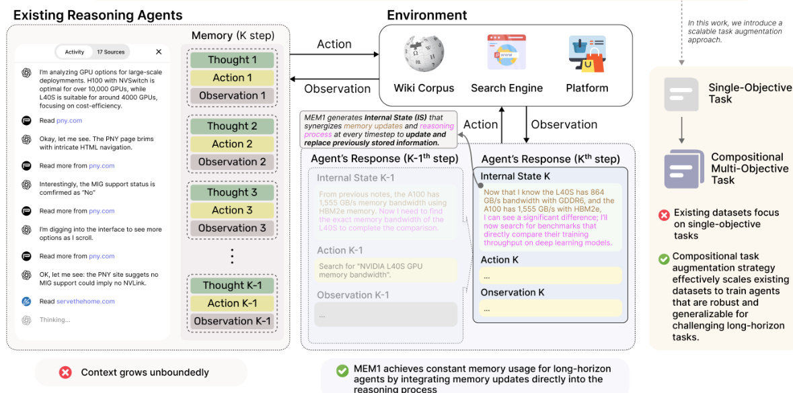Image resolution: width=793 pixels, height=393 pixels.
Task: Click green check icon beside 'MEM1 achieves constant memory'
Action: pyautogui.click(x=342, y=370)
